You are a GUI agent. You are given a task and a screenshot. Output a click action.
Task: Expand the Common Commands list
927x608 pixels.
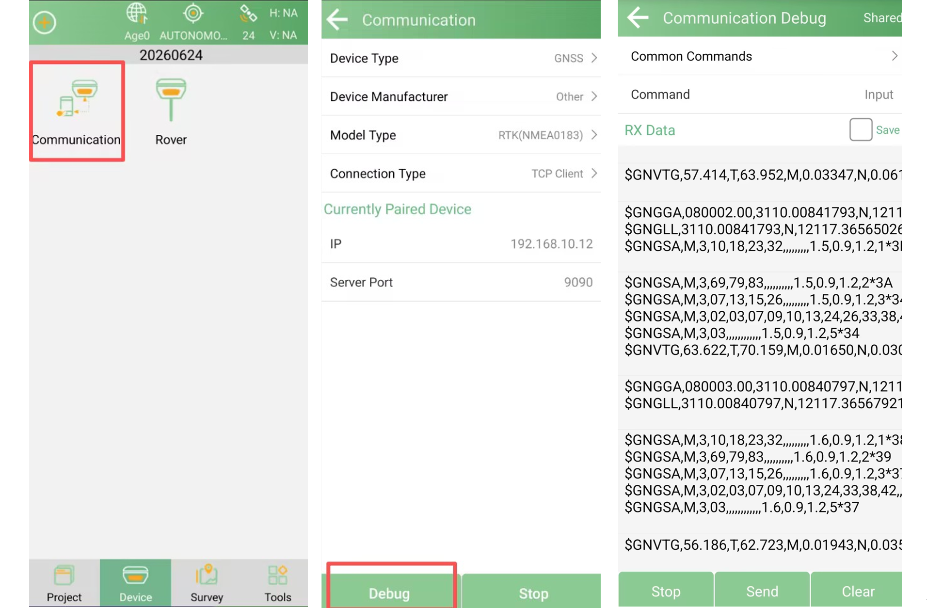coord(760,56)
